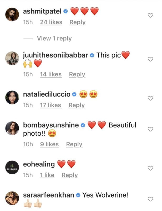Open bombaysunshine's profile avatar
Image resolution: width=162 pixels, height=211 pixels.
(x=12, y=128)
